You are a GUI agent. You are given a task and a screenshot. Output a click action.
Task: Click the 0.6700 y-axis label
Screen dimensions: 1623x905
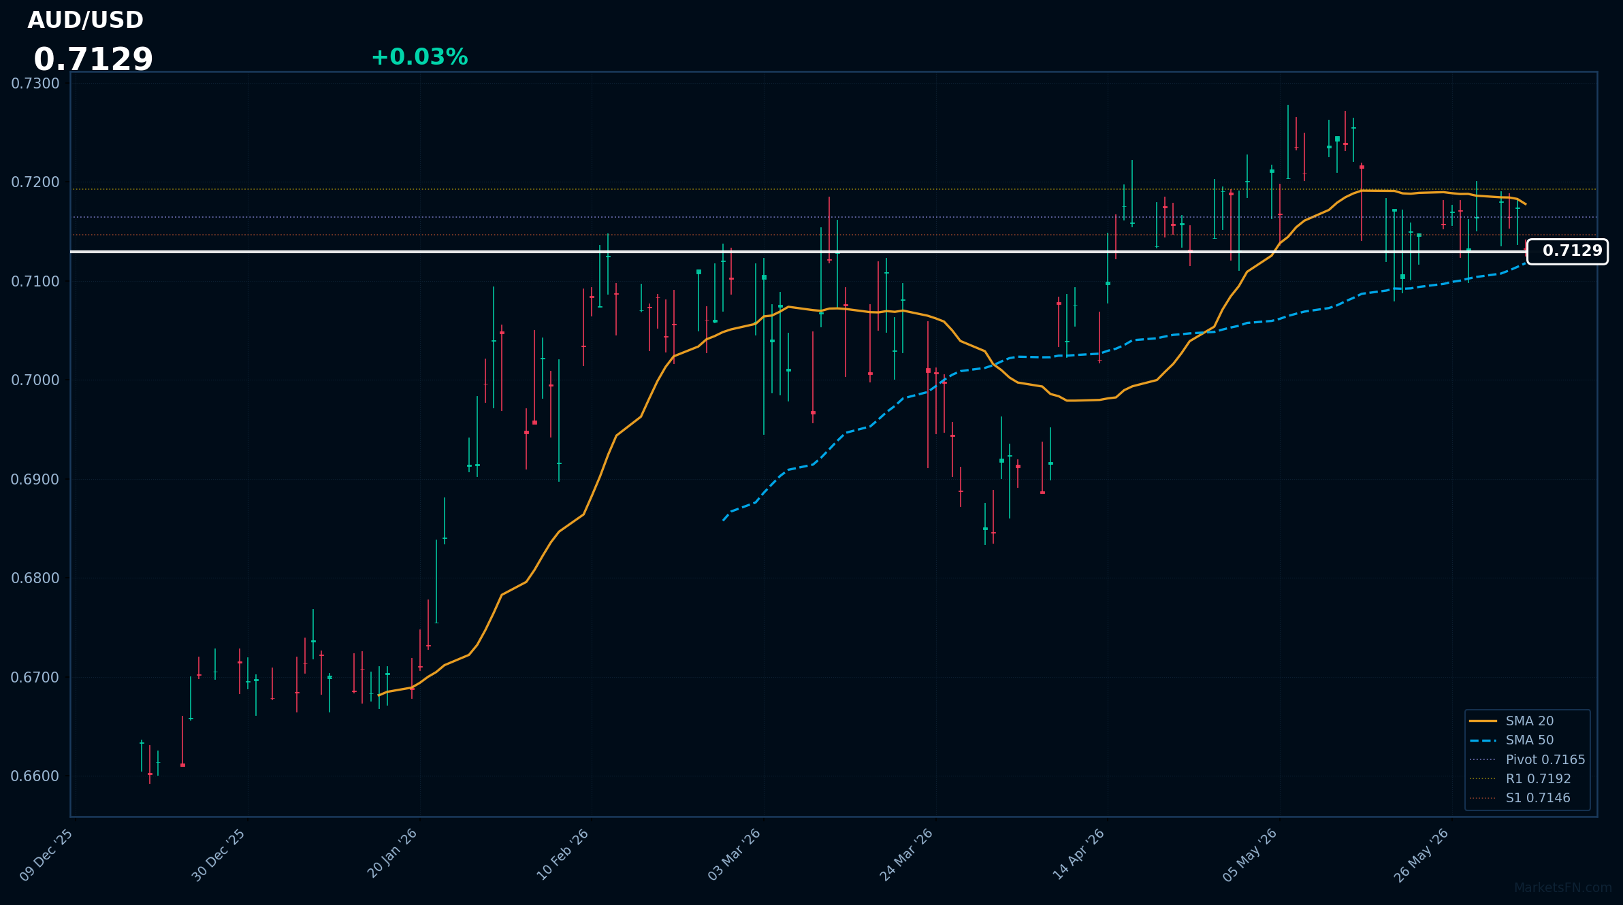[35, 678]
